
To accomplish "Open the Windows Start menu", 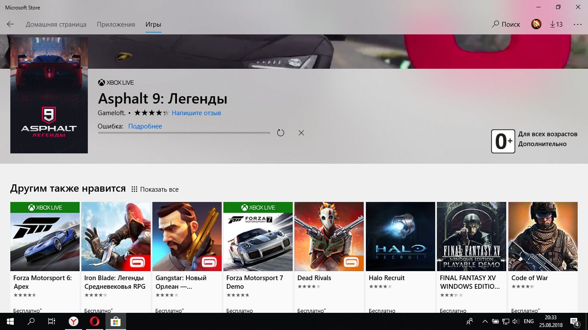I will tap(10, 321).
